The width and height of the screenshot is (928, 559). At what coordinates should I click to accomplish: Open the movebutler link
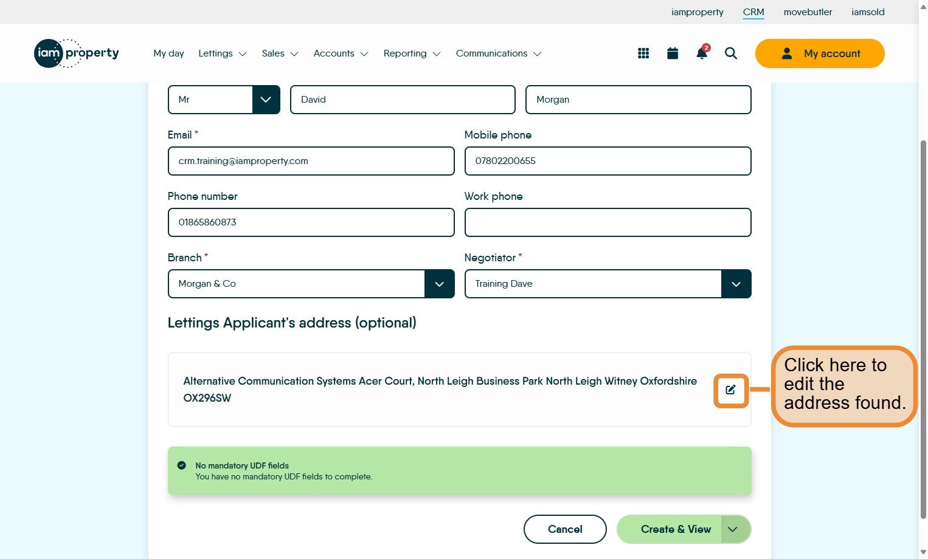[808, 12]
